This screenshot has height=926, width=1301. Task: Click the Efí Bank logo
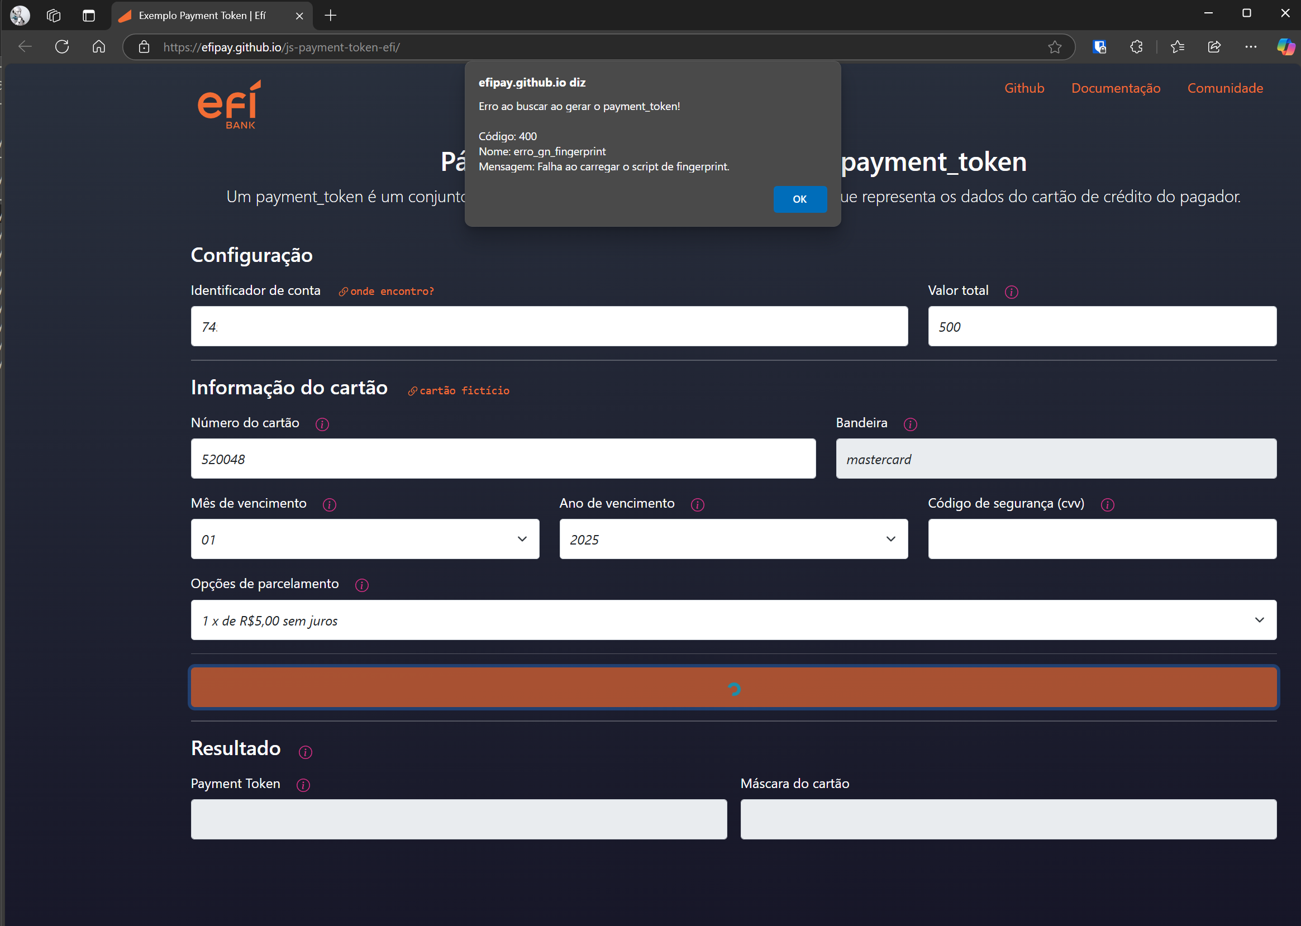[229, 104]
